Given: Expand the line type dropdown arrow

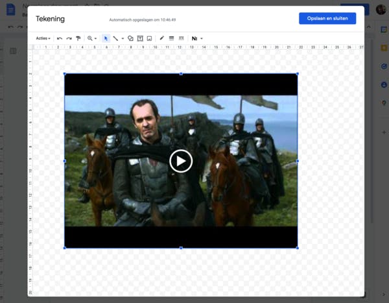Looking at the screenshot, I should [x=123, y=39].
